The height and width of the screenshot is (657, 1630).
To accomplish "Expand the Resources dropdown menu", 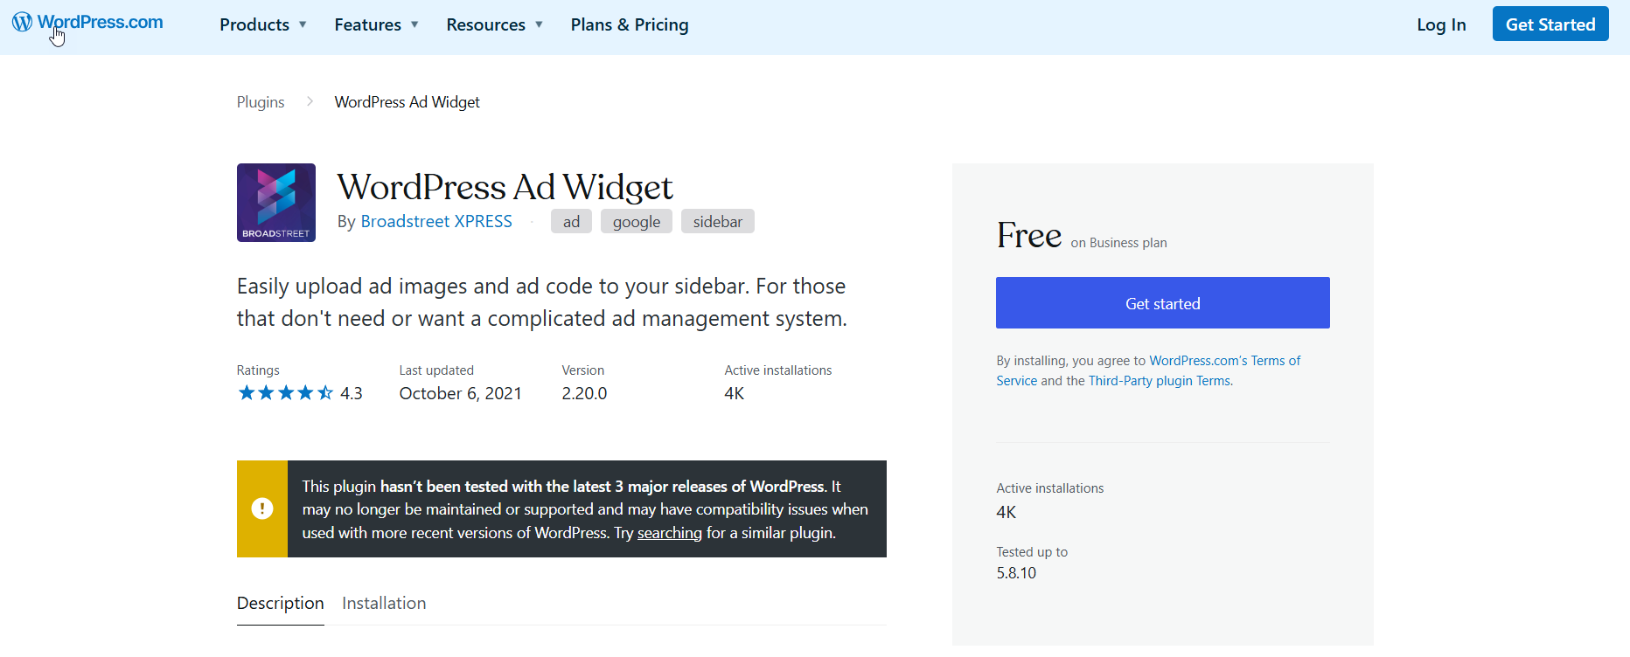I will (x=494, y=24).
